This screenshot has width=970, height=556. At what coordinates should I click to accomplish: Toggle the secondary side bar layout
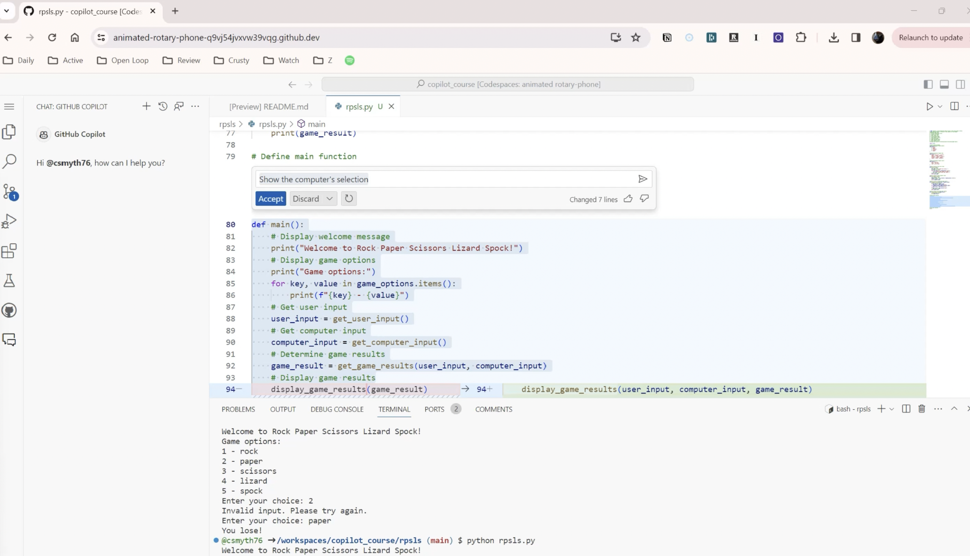coord(960,84)
